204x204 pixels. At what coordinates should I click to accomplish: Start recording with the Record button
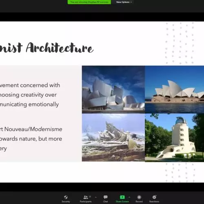tap(139, 199)
